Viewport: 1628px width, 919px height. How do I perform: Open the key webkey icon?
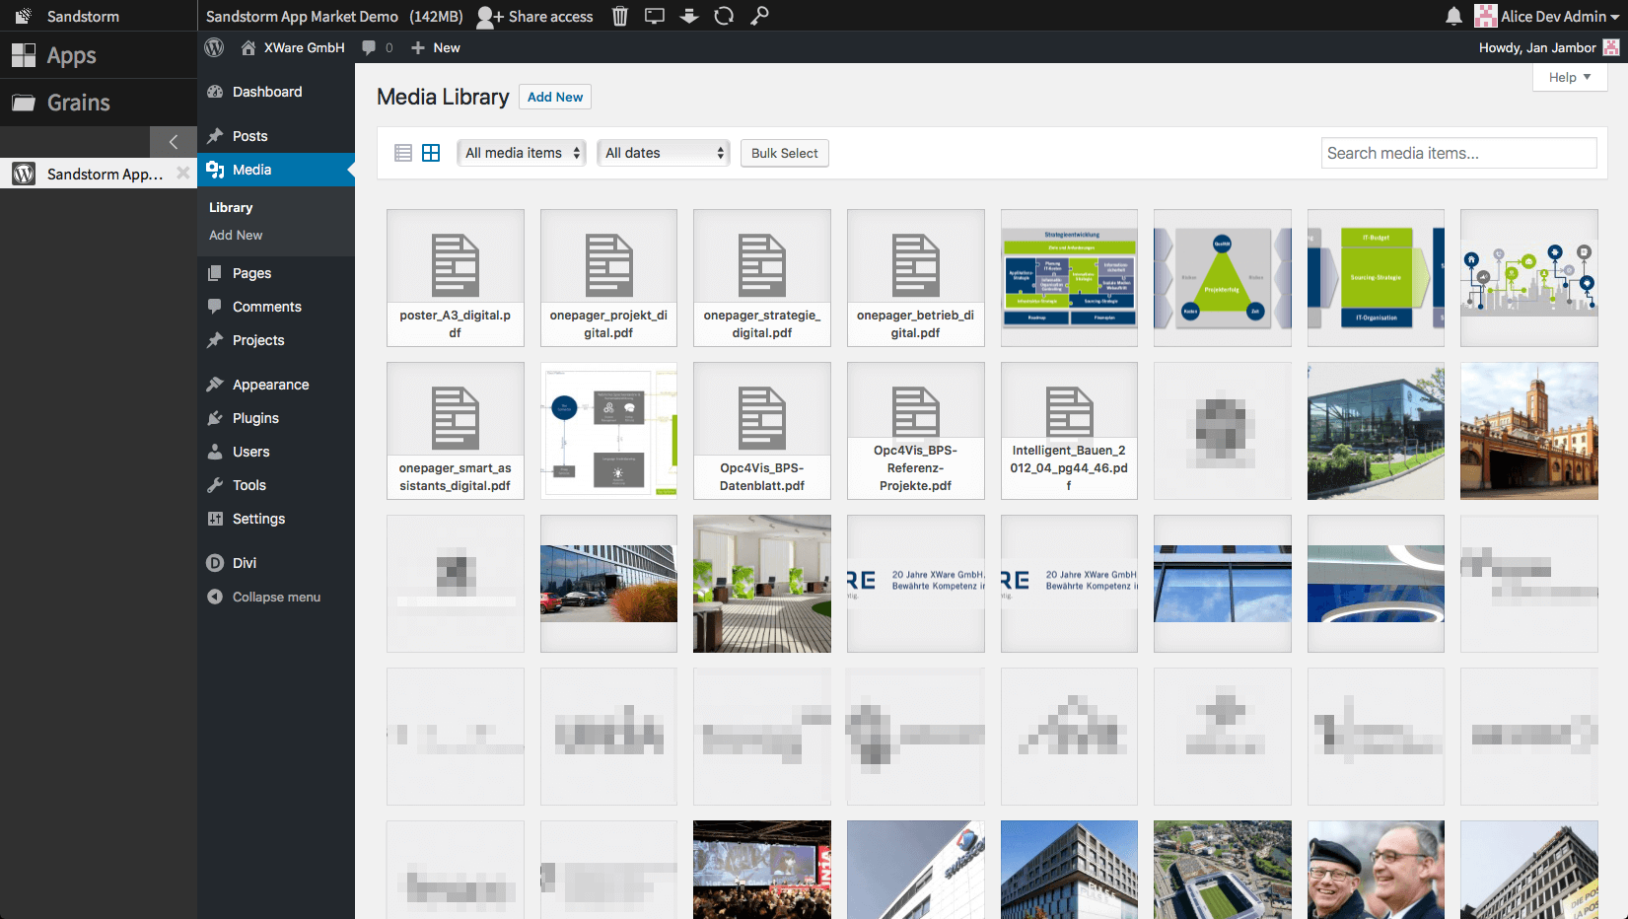pos(759,16)
